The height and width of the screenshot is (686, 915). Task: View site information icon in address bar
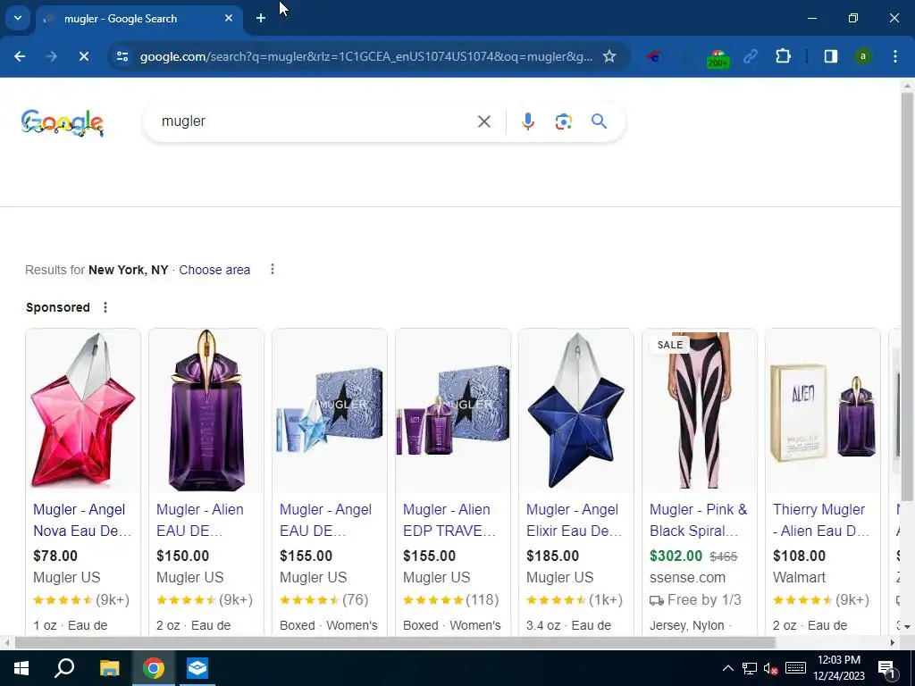122,56
